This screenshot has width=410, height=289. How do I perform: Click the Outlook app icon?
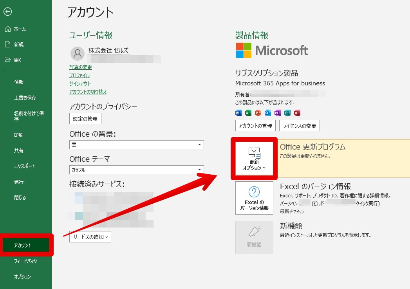pyautogui.click(x=267, y=113)
